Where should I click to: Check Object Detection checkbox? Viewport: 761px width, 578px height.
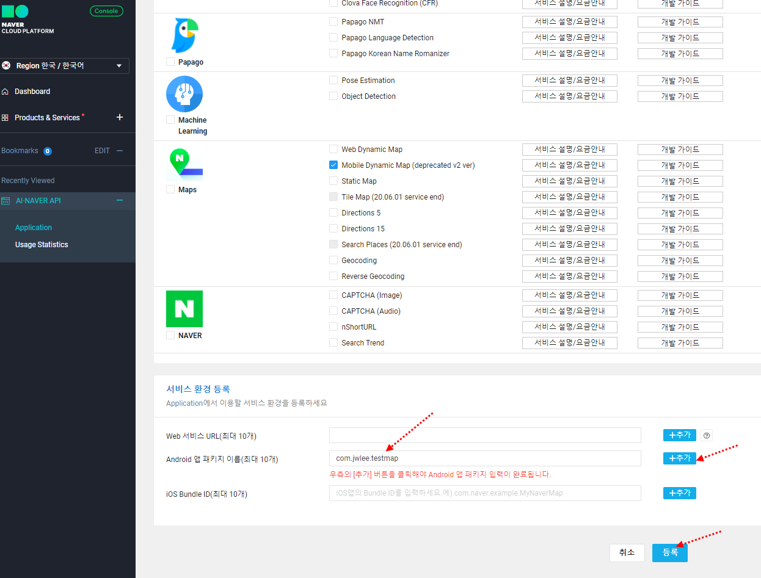click(333, 96)
